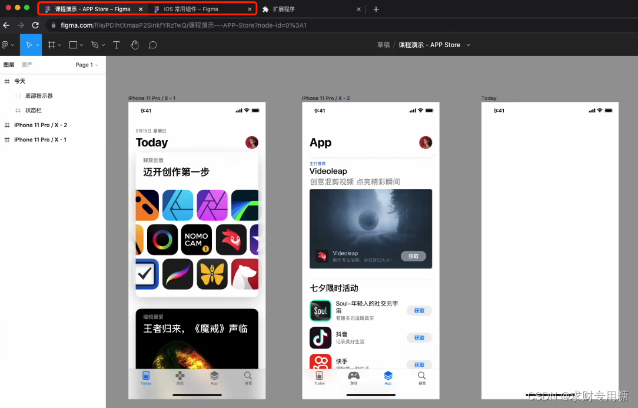Select the 状态栏 layer
The height and width of the screenshot is (408, 638).
coord(53,110)
